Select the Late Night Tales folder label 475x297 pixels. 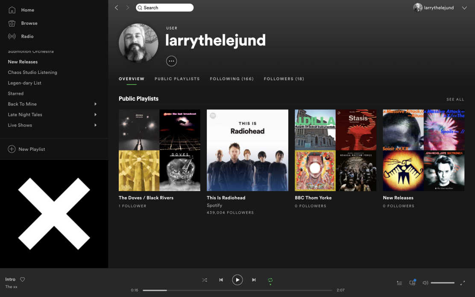pos(25,115)
